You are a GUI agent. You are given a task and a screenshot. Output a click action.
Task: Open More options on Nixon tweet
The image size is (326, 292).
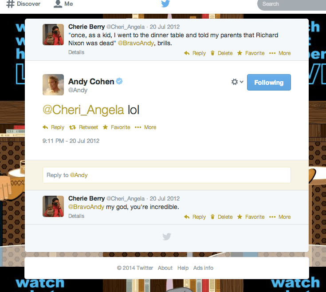click(280, 53)
